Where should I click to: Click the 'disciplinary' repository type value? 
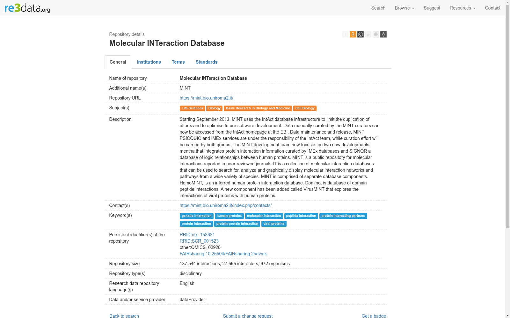(x=191, y=273)
